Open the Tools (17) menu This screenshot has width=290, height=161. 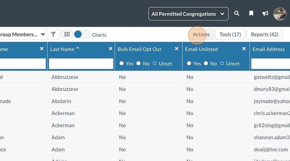coord(230,34)
